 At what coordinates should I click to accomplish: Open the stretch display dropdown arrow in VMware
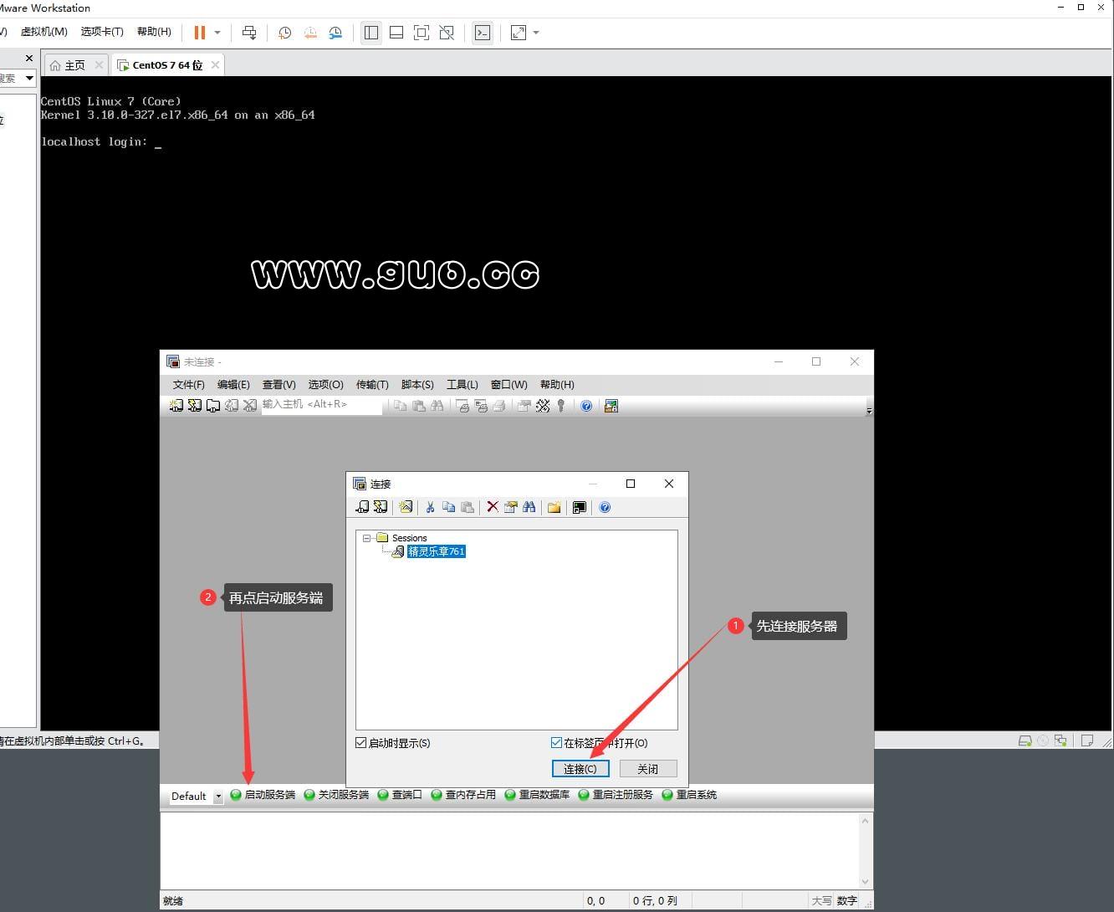coord(536,33)
